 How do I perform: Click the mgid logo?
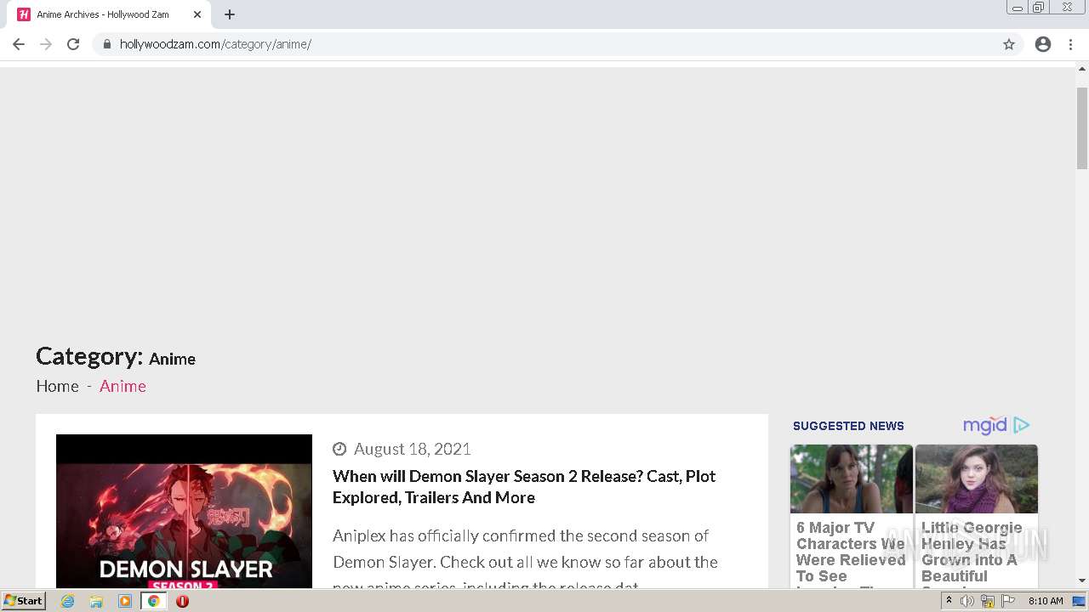coord(985,425)
